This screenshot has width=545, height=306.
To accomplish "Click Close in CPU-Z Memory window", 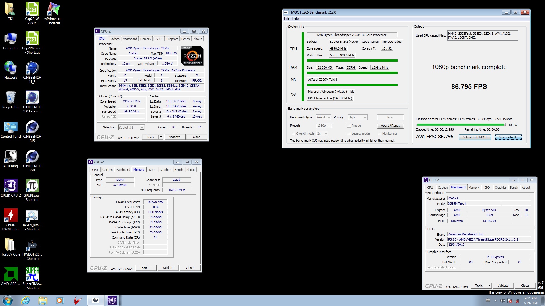I will pos(190,268).
